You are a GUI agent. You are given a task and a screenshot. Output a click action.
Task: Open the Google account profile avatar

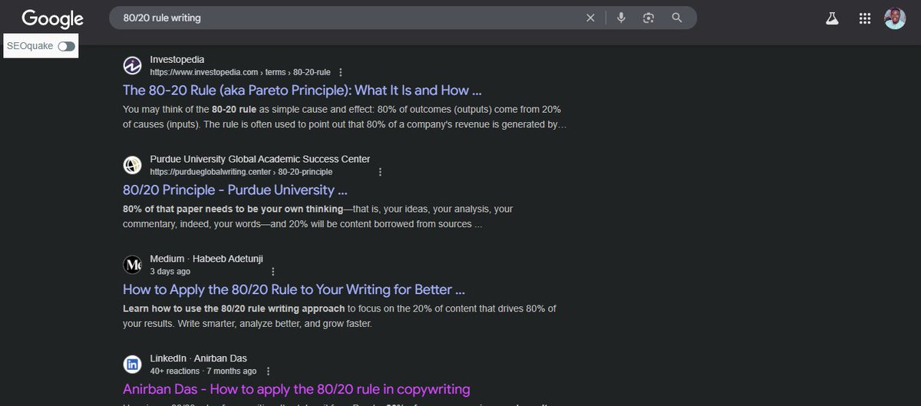click(895, 18)
